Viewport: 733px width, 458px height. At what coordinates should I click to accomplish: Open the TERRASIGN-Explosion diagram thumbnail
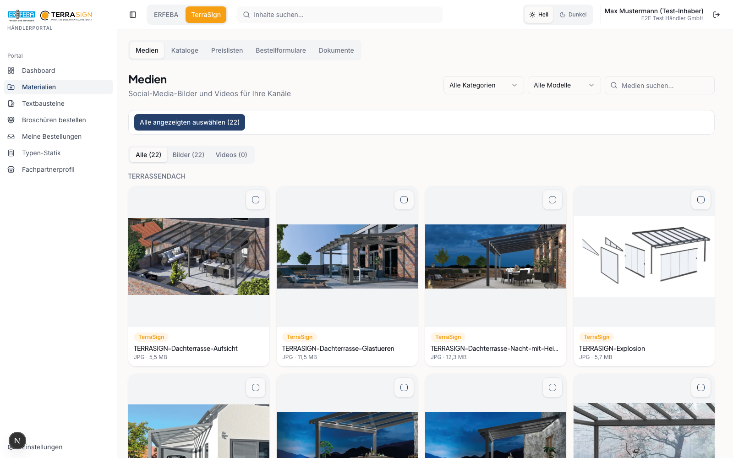tap(644, 256)
